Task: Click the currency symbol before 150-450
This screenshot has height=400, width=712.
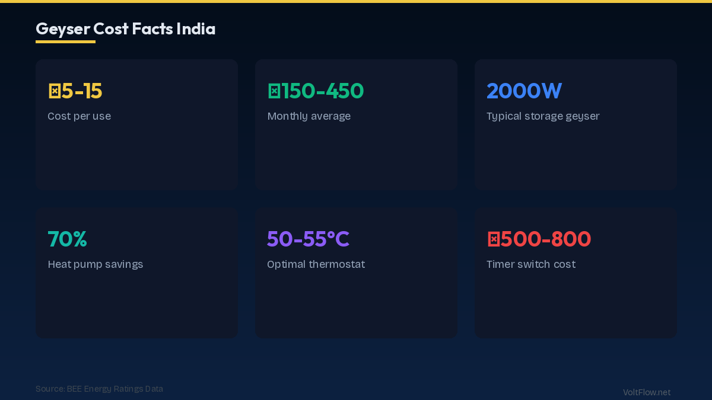Action: click(x=274, y=91)
